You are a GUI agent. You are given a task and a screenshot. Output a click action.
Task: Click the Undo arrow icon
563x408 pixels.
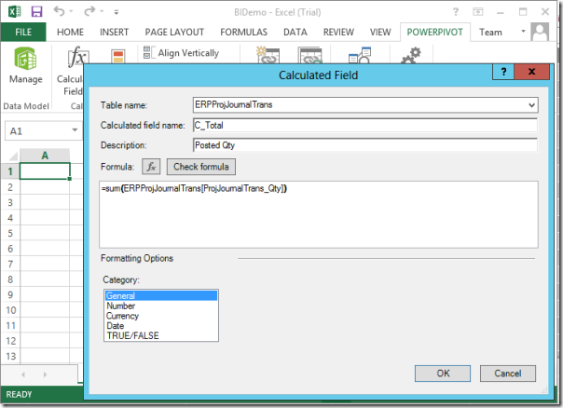click(x=60, y=12)
